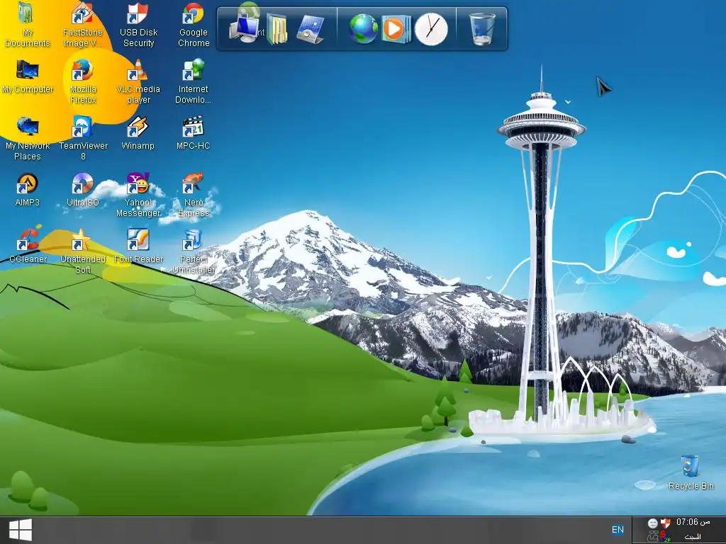This screenshot has height=544, width=726.
Task: Click the printer-like tray icon
Action: (x=653, y=537)
